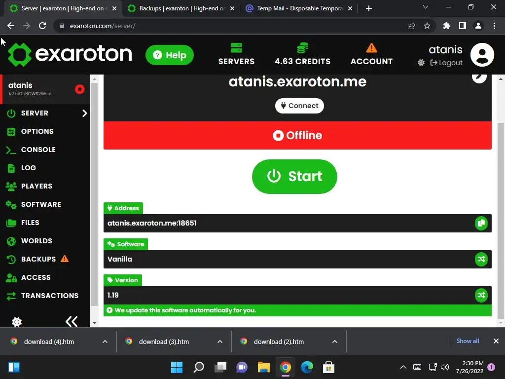
Task: Click the address atanis.exaroton.me:18651
Action: (x=152, y=224)
